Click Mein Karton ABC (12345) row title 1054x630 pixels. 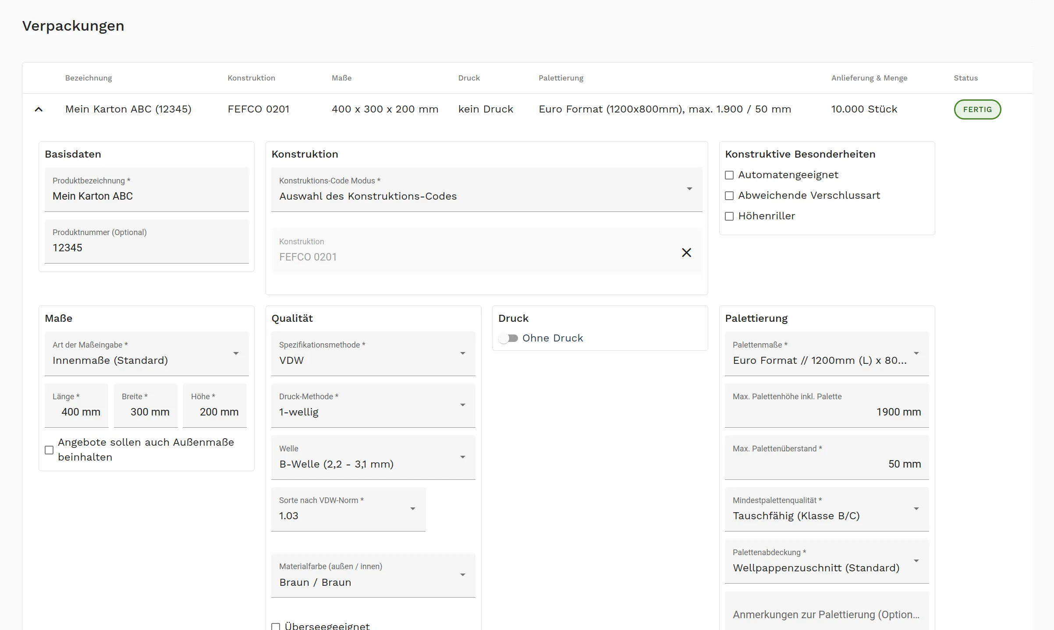point(128,109)
